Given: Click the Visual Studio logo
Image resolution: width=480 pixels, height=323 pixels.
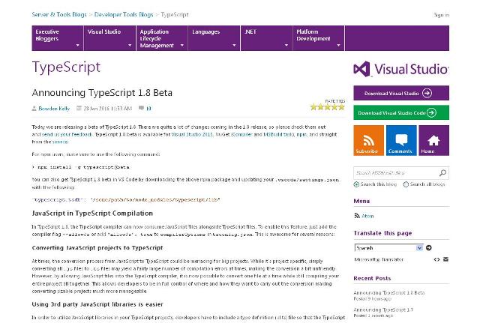Looking at the screenshot, I should pyautogui.click(x=401, y=69).
